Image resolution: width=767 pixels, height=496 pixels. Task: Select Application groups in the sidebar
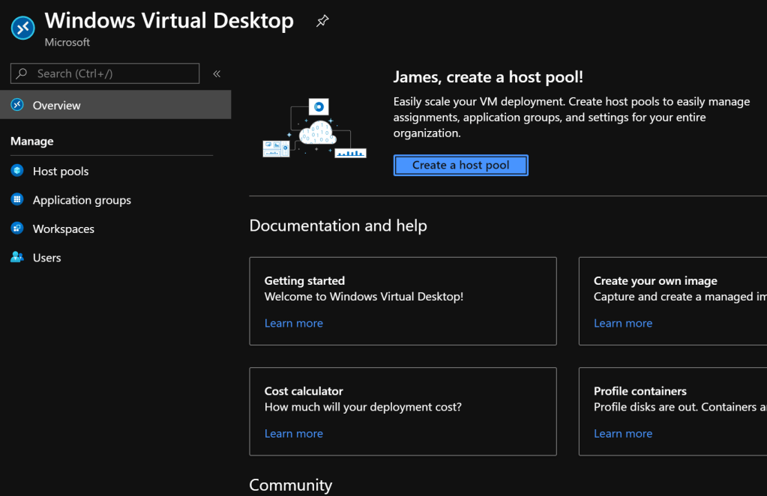(x=82, y=200)
